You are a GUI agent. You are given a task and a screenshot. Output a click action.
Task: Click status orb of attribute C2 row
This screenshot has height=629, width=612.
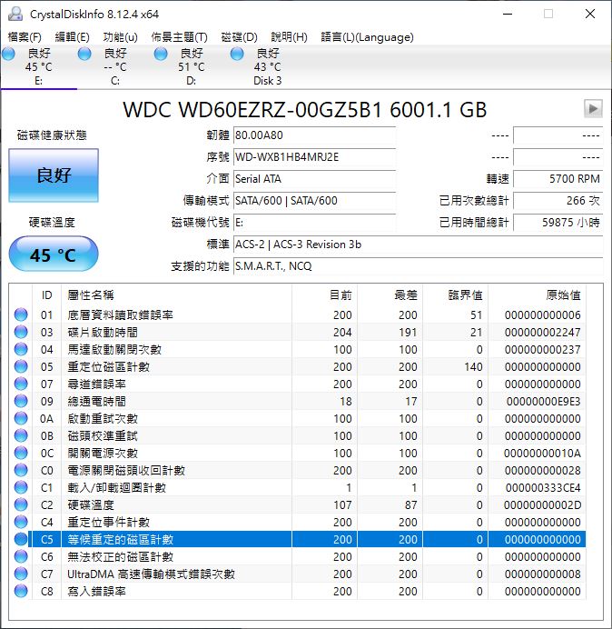(21, 504)
